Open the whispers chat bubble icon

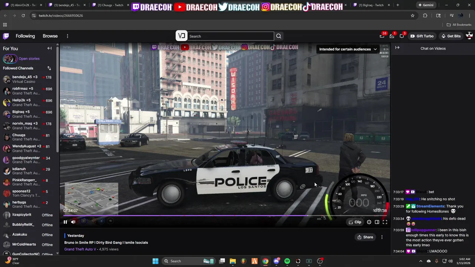pos(402,36)
